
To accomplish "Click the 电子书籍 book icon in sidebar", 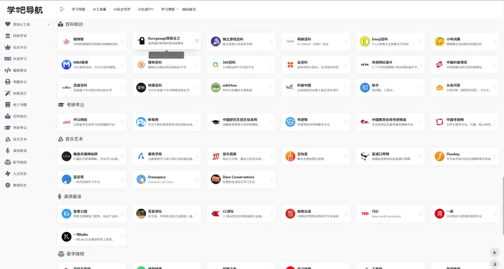I will tap(8, 105).
